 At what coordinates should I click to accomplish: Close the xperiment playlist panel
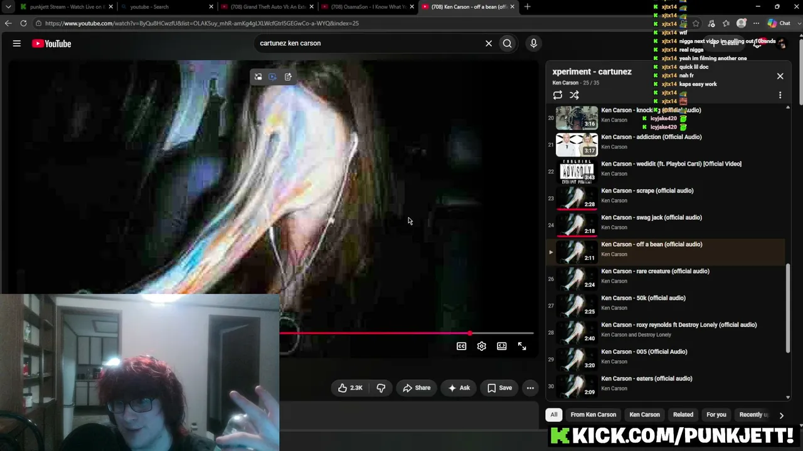pos(780,76)
